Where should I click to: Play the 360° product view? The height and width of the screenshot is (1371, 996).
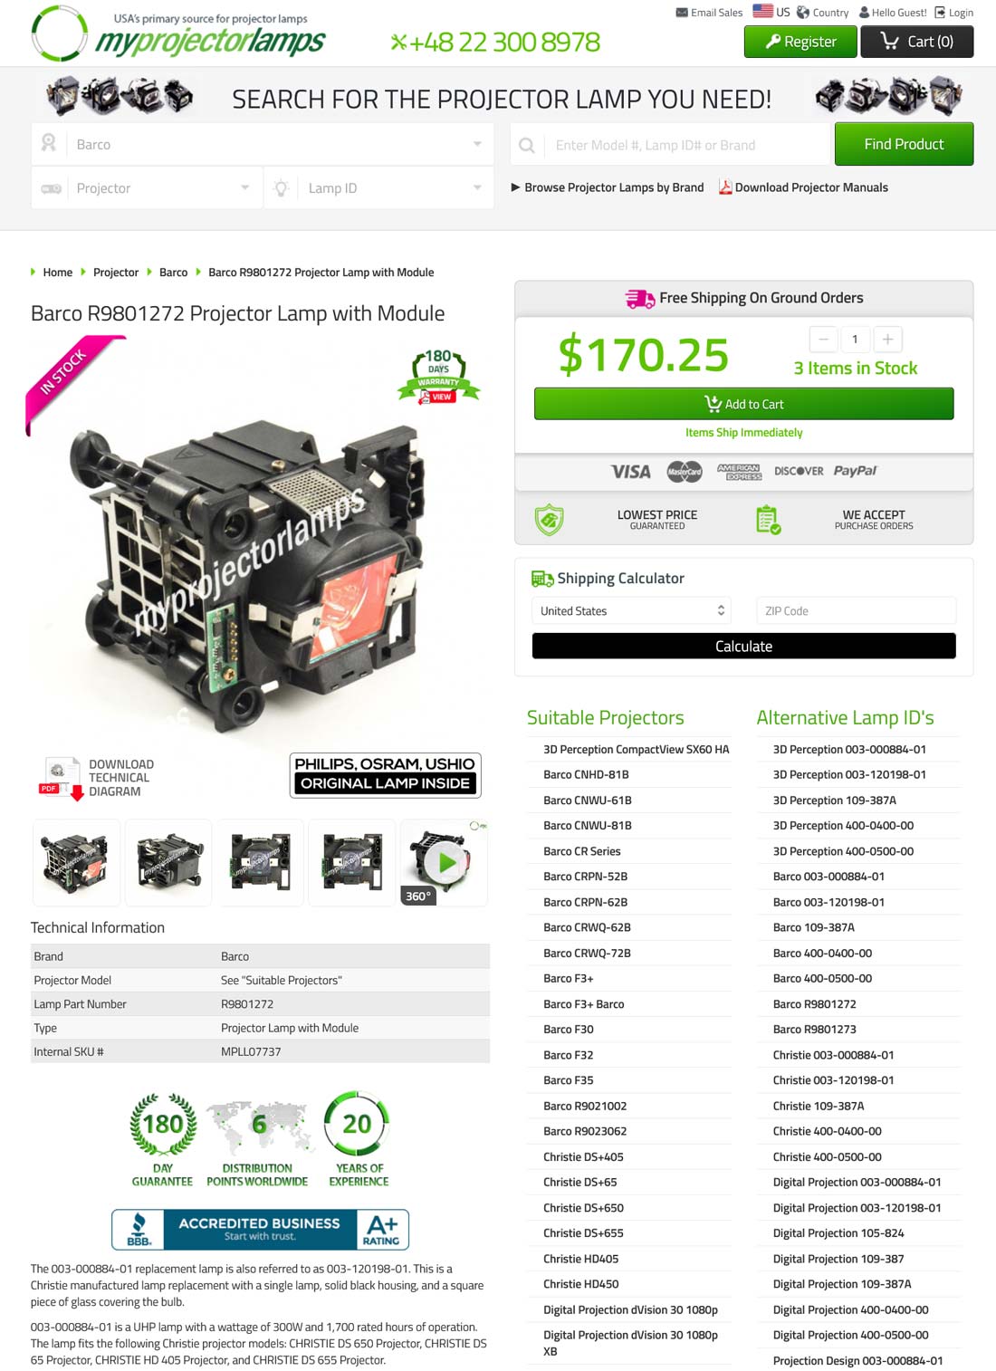point(444,862)
